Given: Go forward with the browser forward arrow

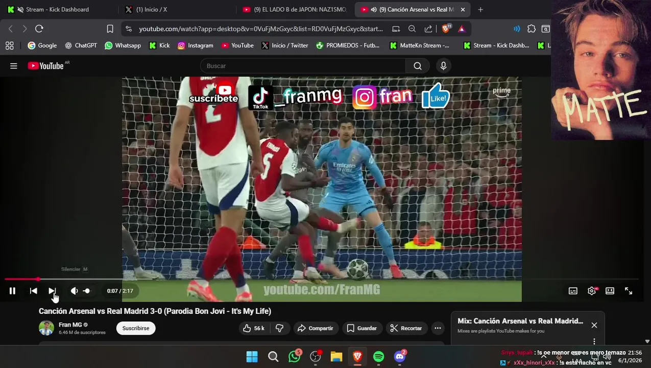Looking at the screenshot, I should coord(25,29).
